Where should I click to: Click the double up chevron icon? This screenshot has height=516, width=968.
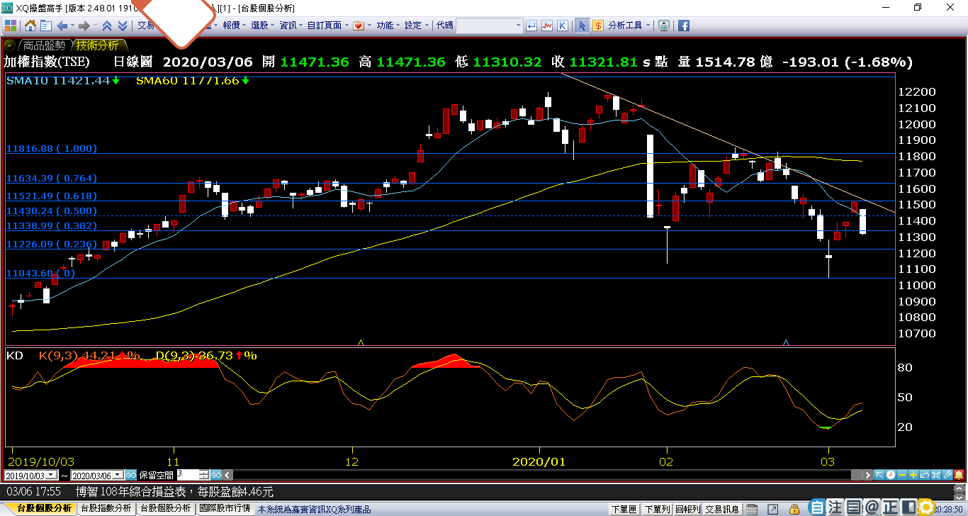point(107,26)
